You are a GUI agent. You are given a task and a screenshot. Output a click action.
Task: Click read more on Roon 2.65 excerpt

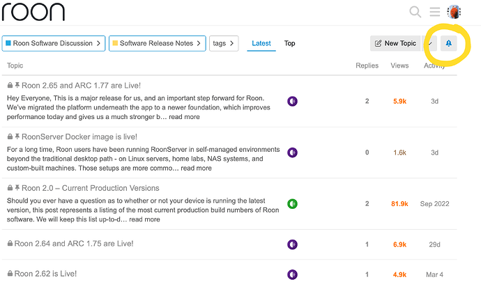coord(184,117)
